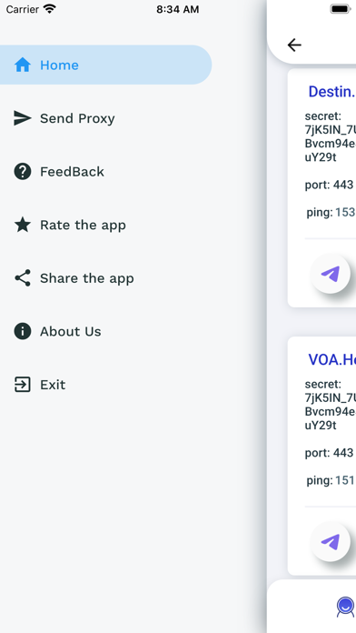The width and height of the screenshot is (356, 633).
Task: Tap the Rate the app star icon
Action: pos(23,225)
